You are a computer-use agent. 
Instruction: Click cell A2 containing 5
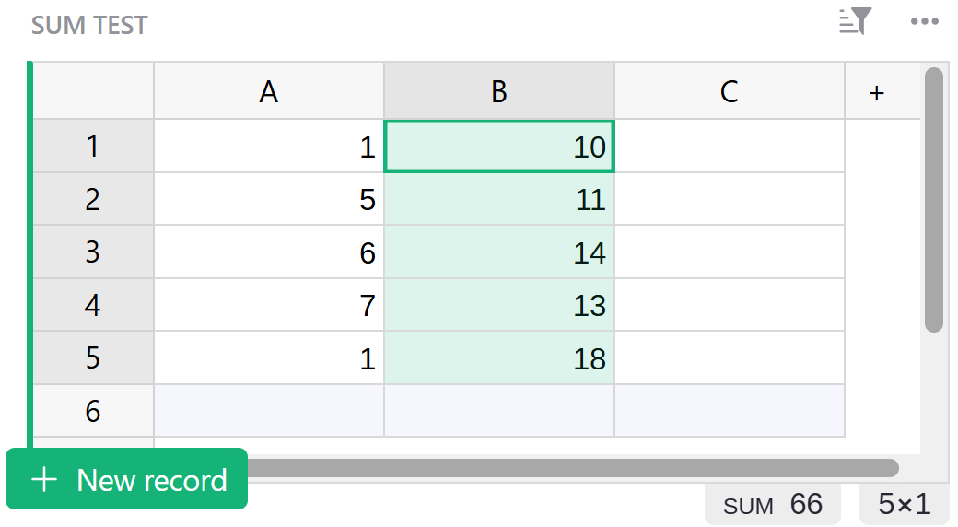[269, 200]
